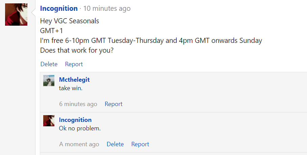Click the 'GMT+1' line of the post
The image size is (307, 155).
[x=51, y=31]
